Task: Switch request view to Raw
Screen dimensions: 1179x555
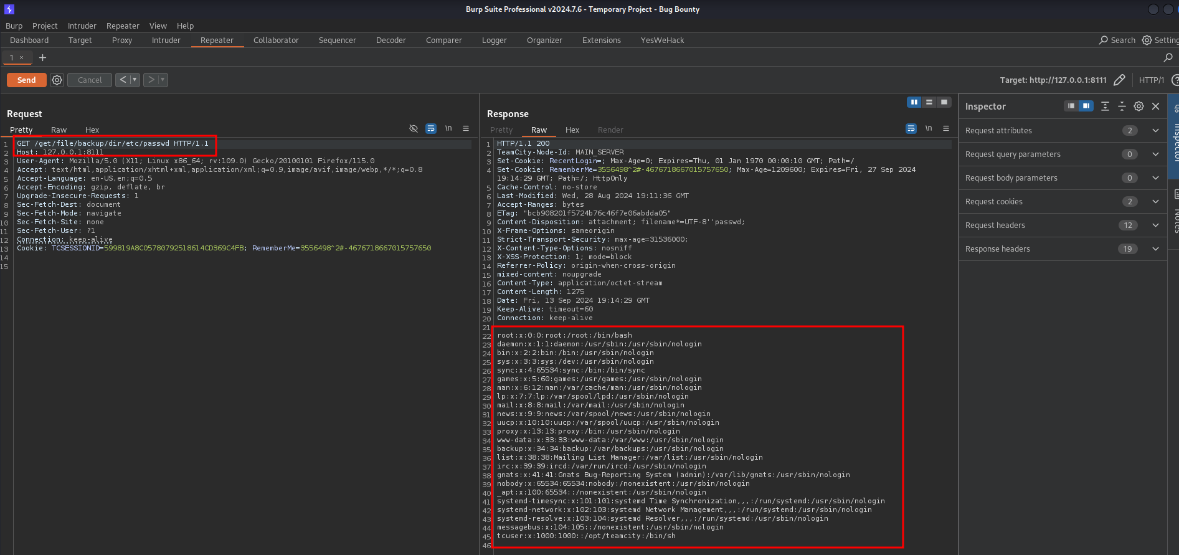Action: coord(59,130)
